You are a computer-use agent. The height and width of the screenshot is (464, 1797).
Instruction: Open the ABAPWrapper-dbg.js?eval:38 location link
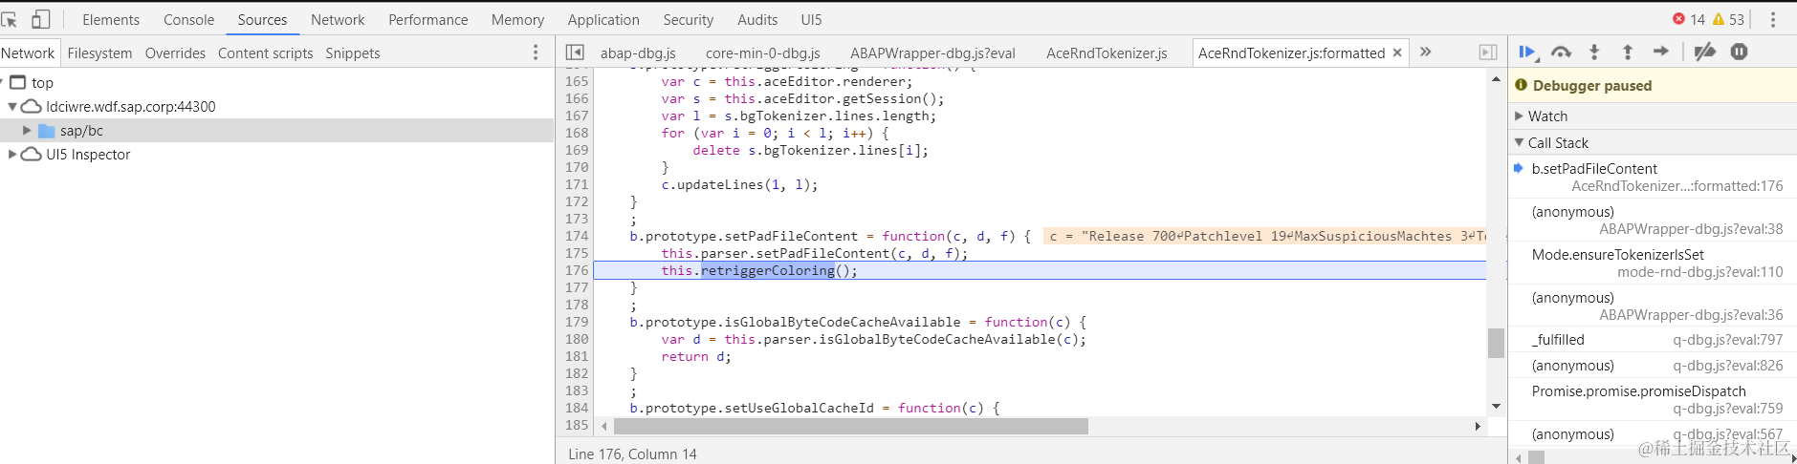click(1691, 229)
